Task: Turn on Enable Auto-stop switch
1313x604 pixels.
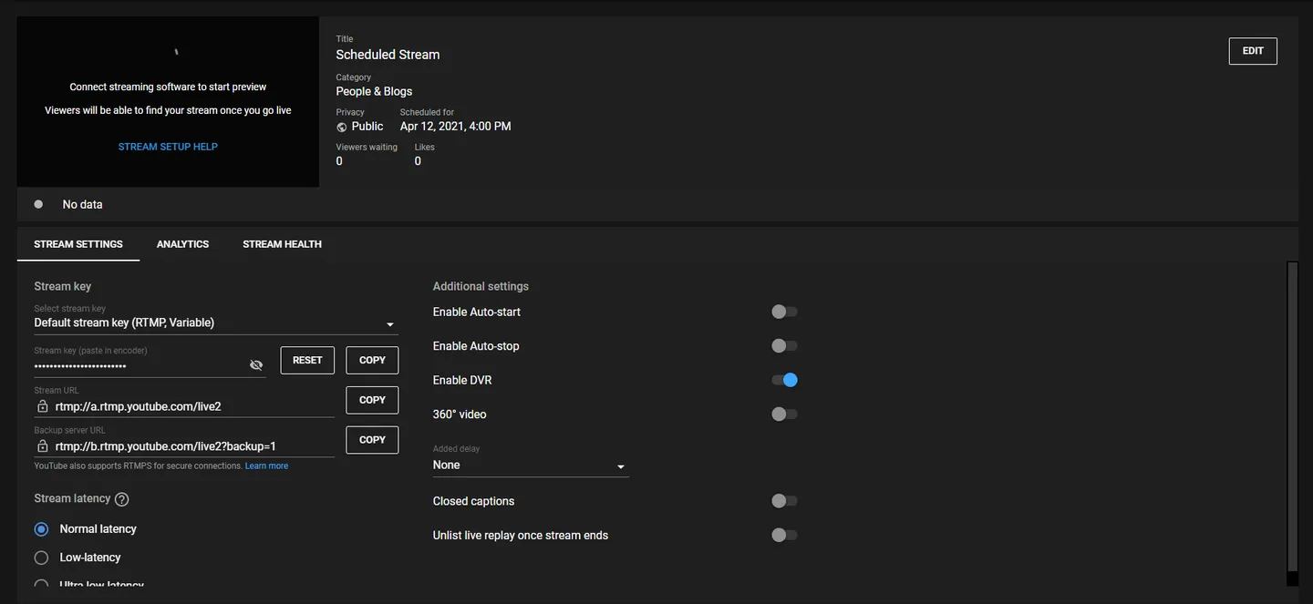Action: click(x=784, y=346)
